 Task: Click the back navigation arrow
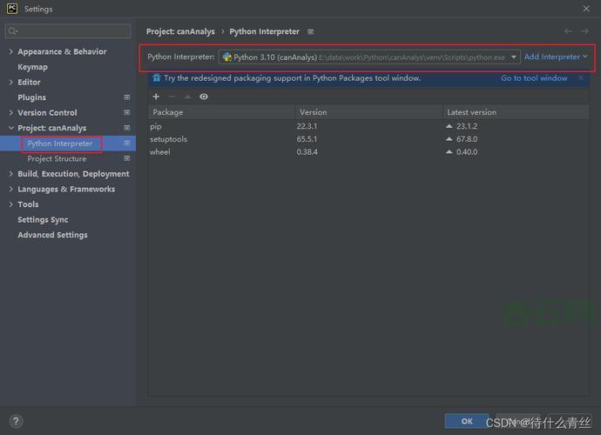[569, 31]
